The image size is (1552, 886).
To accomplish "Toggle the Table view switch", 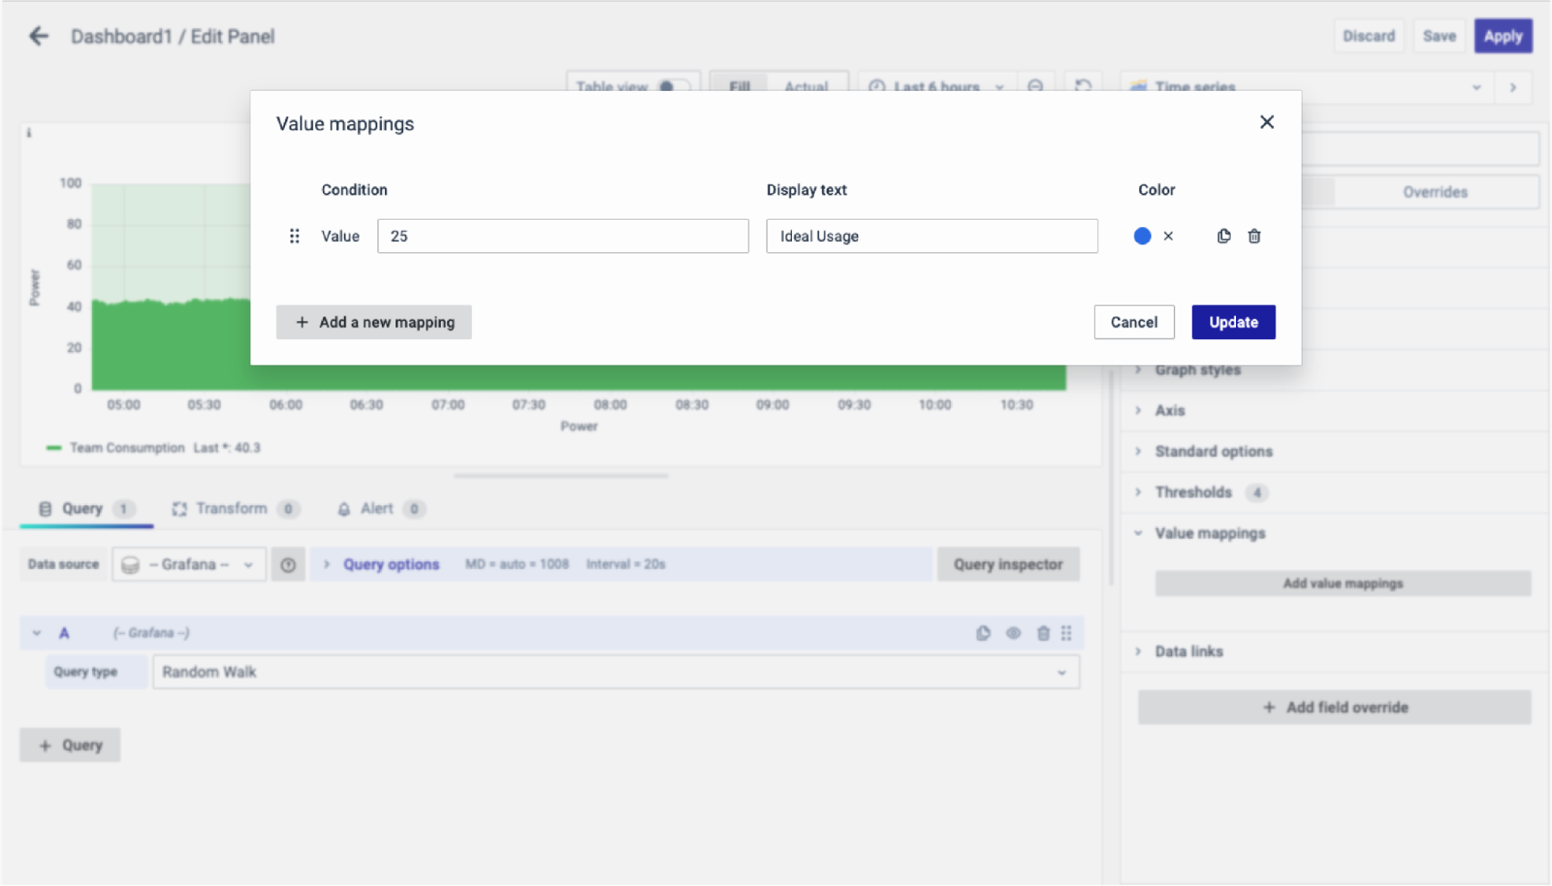I will pyautogui.click(x=672, y=86).
